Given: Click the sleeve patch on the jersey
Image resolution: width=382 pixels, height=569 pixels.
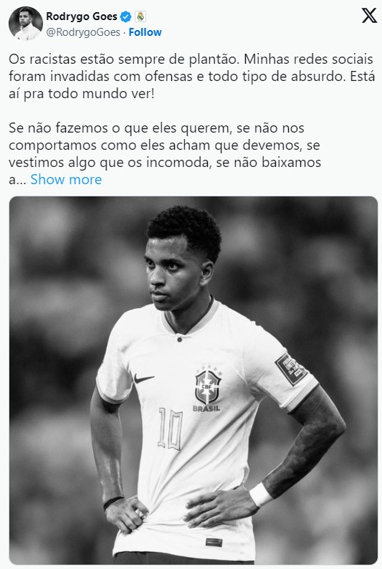Looking at the screenshot, I should pos(290,369).
